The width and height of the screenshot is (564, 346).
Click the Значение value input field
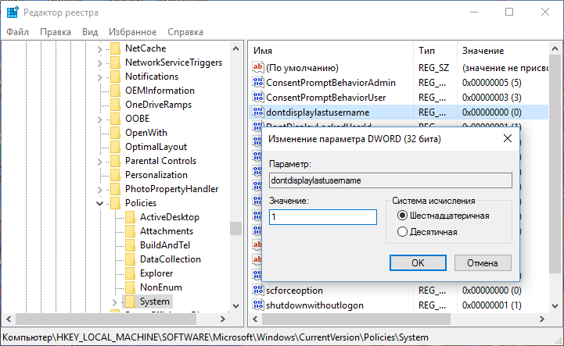coord(322,218)
